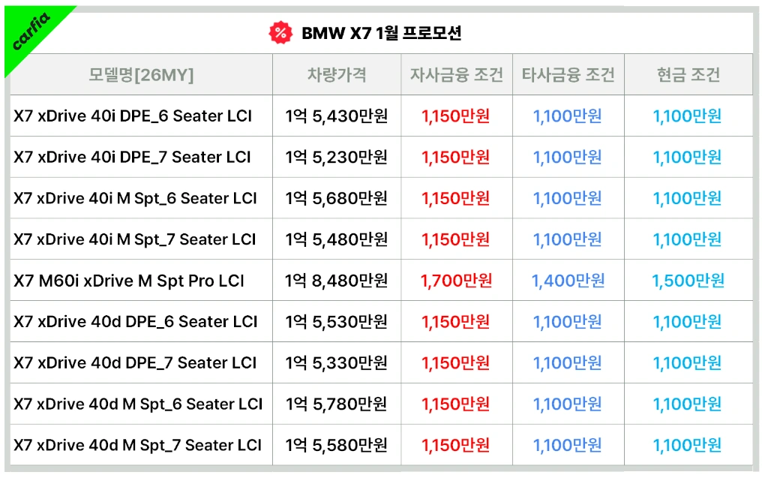Click the 차량가격 column header

tap(337, 74)
